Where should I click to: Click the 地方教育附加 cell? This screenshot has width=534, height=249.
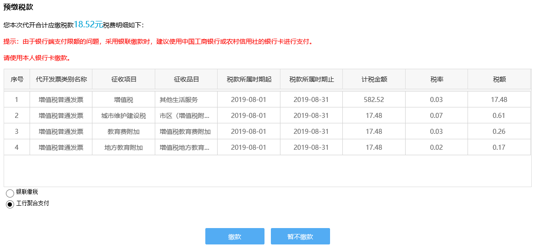click(124, 147)
